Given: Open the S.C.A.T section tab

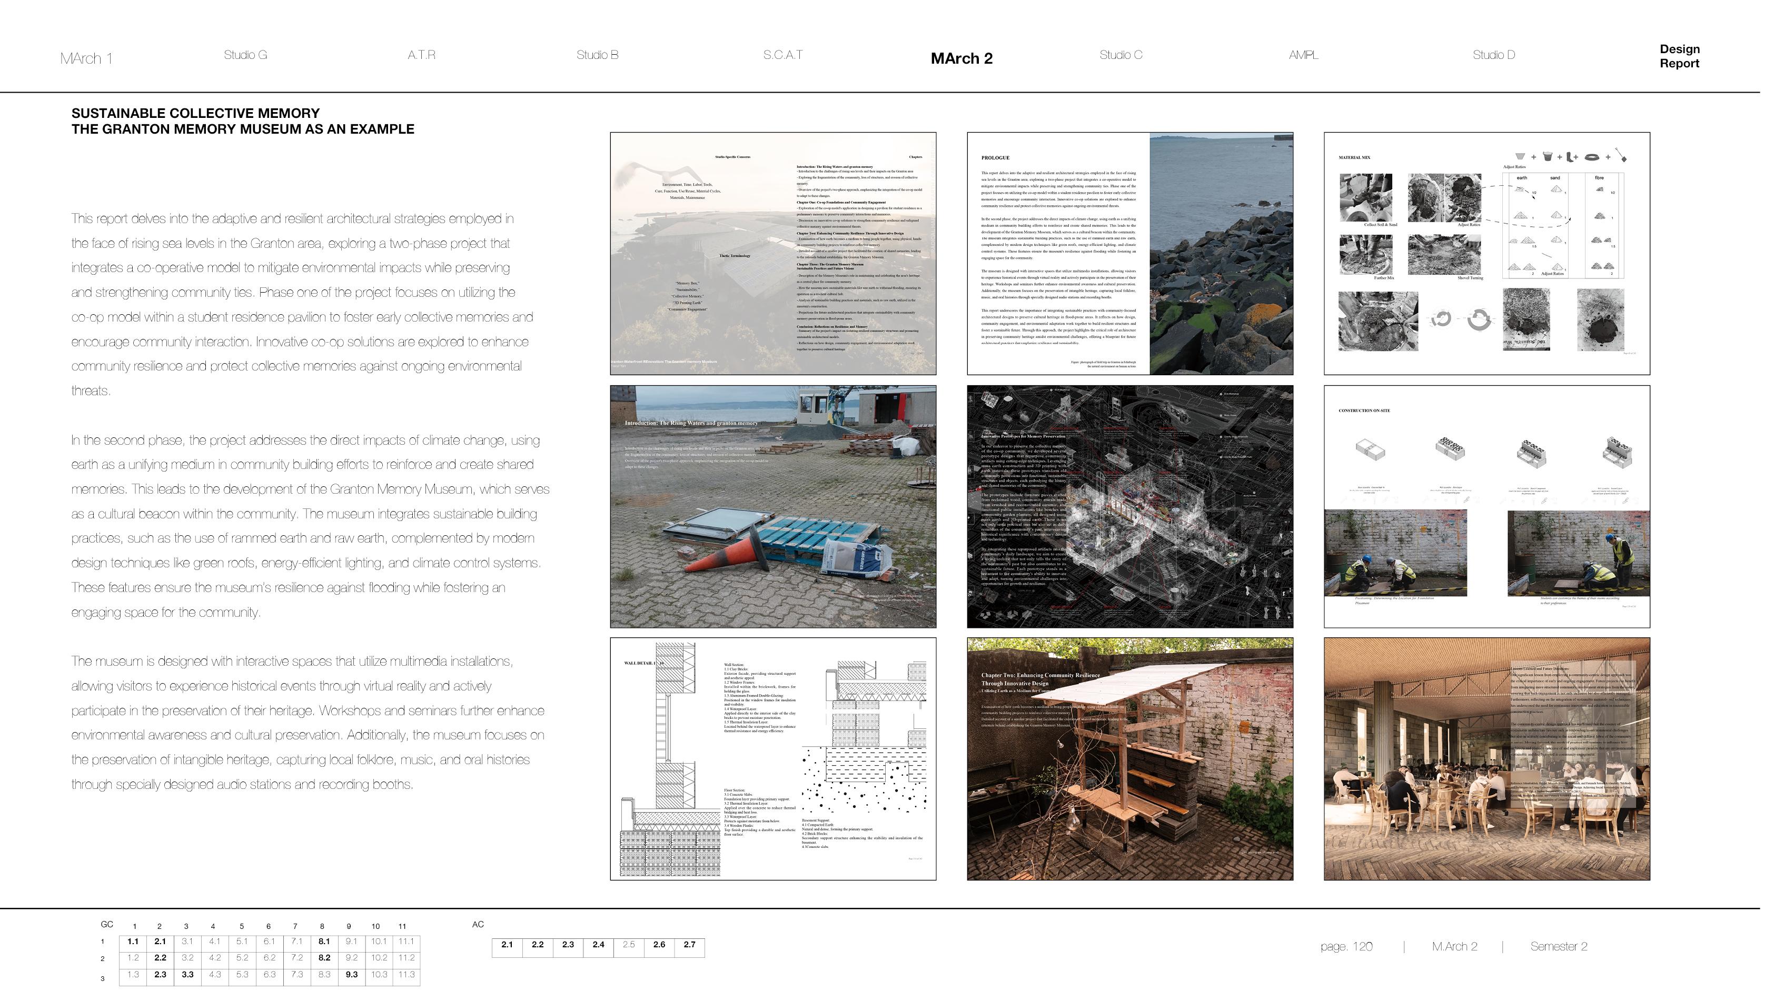Looking at the screenshot, I should 782,55.
